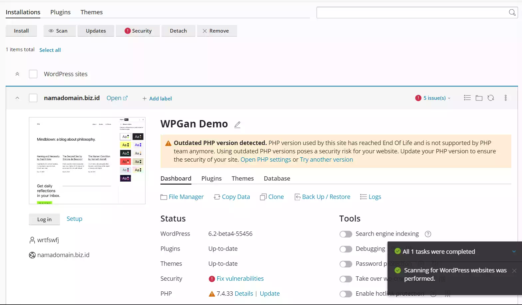Open the top Plugins tab
This screenshot has width=522, height=305.
click(x=60, y=12)
